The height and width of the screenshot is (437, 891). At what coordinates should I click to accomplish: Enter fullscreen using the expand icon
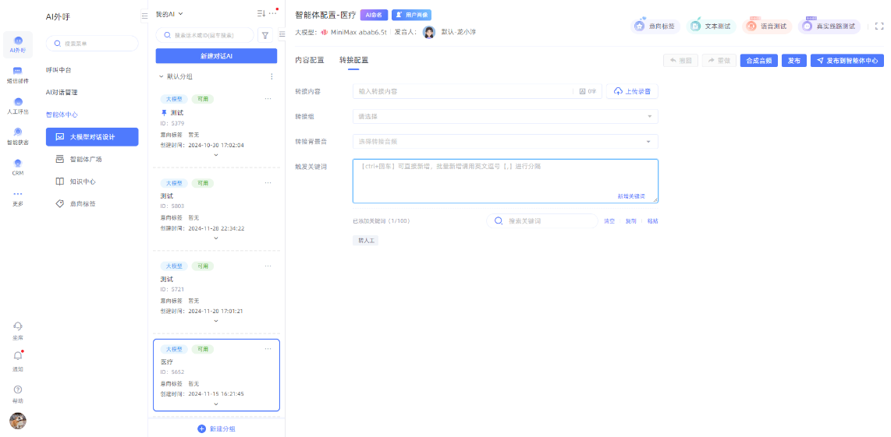pos(879,26)
